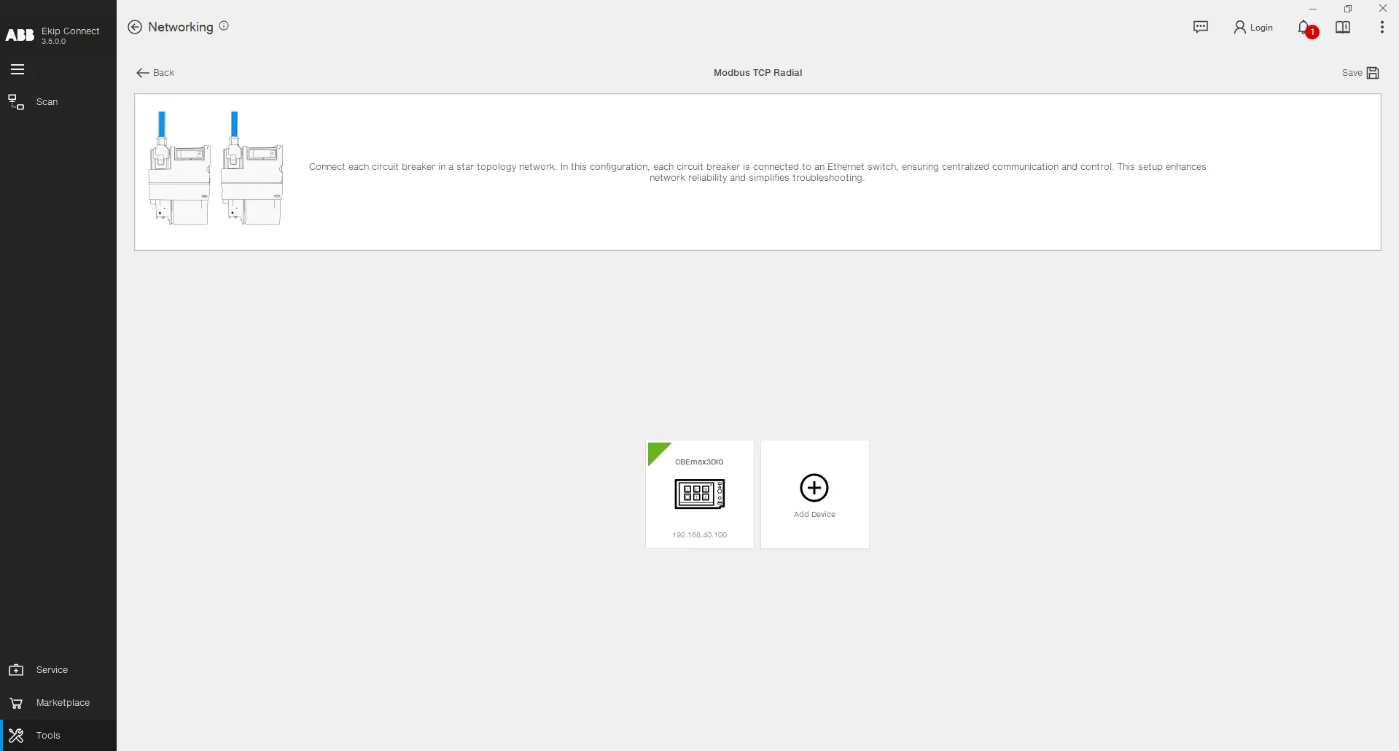This screenshot has width=1399, height=751.
Task: Select the Service sidebar icon
Action: (15, 669)
